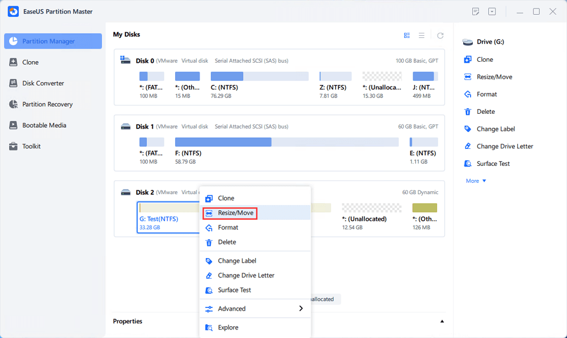The width and height of the screenshot is (567, 338).
Task: Choose Explore from the context menu
Action: (x=255, y=328)
